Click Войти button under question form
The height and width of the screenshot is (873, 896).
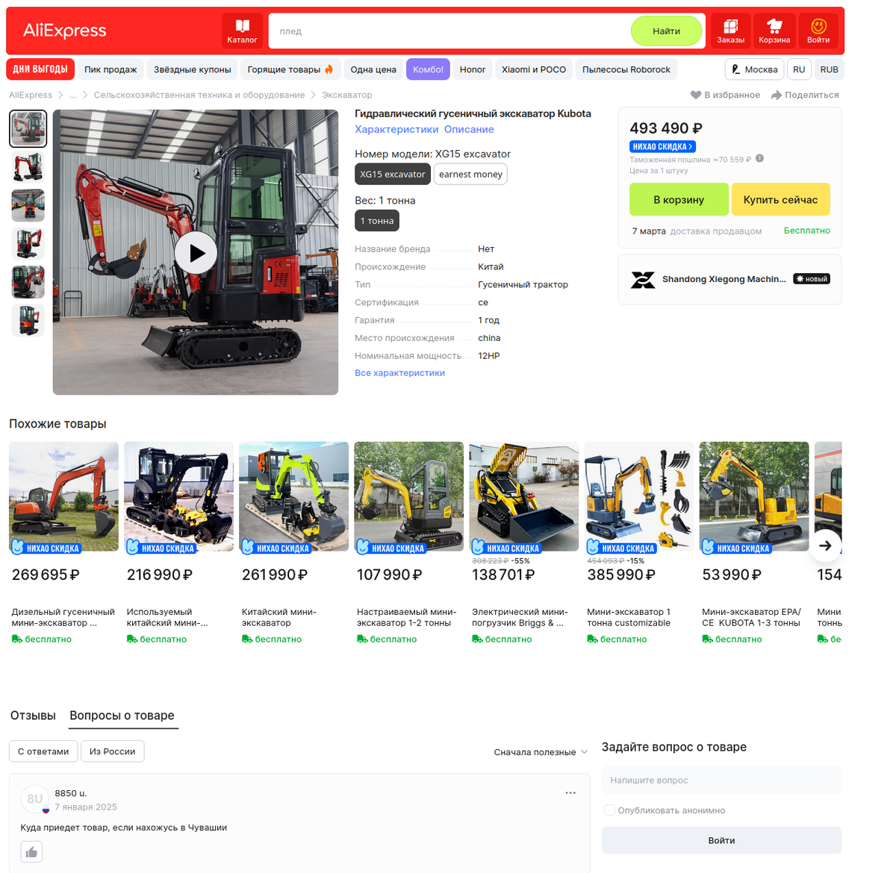721,840
